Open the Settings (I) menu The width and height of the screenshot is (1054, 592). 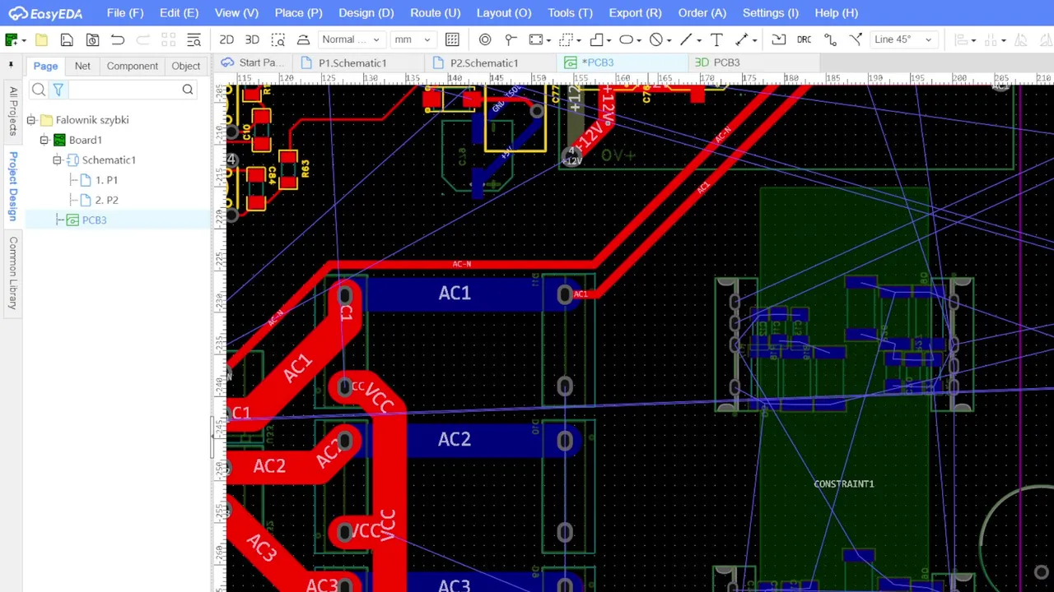click(x=770, y=12)
